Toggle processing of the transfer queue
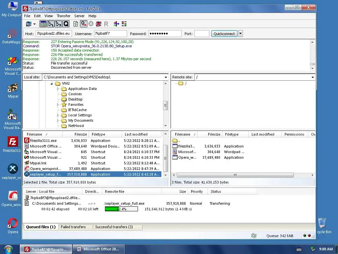This screenshot has width=338, height=254. click(84, 24)
